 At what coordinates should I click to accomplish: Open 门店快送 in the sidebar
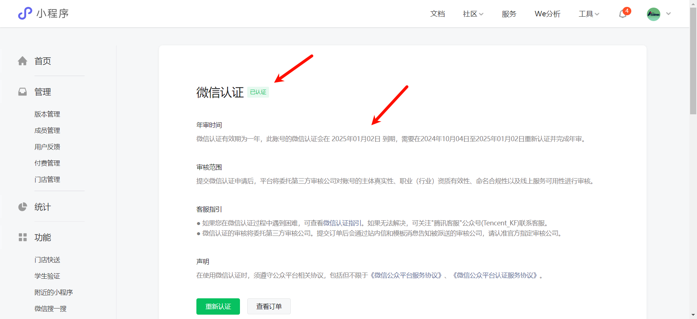coord(47,260)
